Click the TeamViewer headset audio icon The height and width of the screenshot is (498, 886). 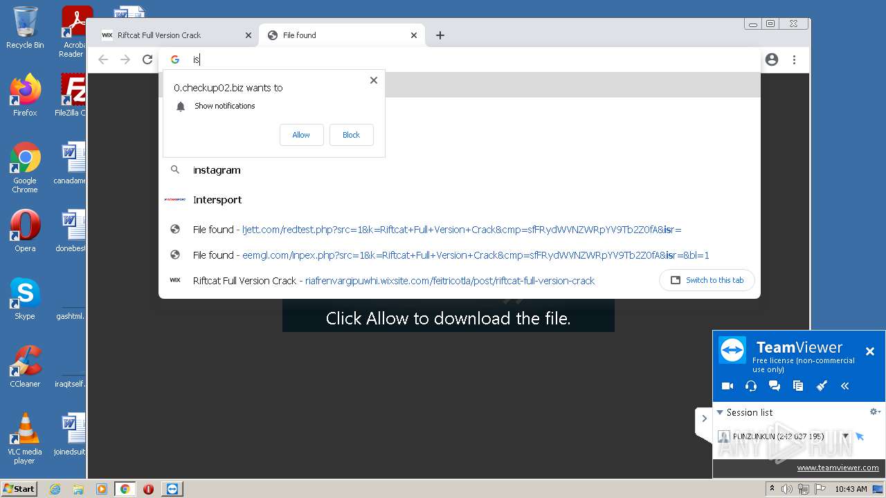pyautogui.click(x=751, y=386)
